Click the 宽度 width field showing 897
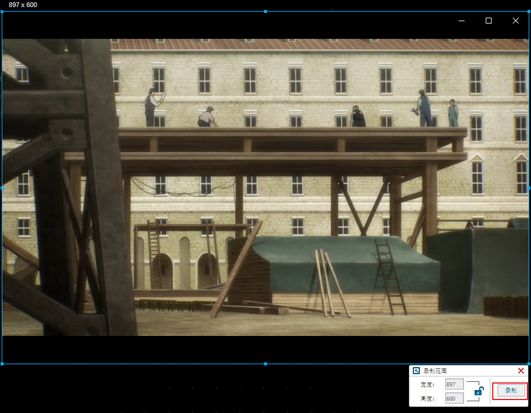The height and width of the screenshot is (413, 531). [x=454, y=384]
